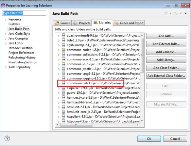Click the jar icon for commons-exec-1.1.jar
Screen dimensions: 191x146
[63, 59]
